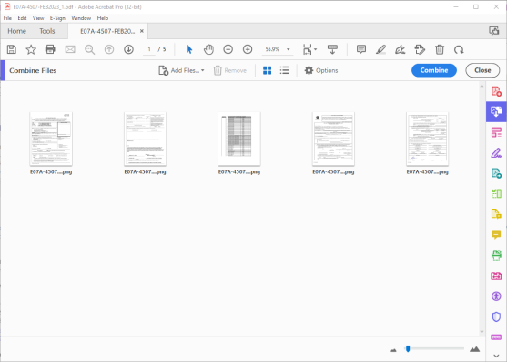This screenshot has width=507, height=362.
Task: Open the Options settings
Action: click(x=321, y=70)
